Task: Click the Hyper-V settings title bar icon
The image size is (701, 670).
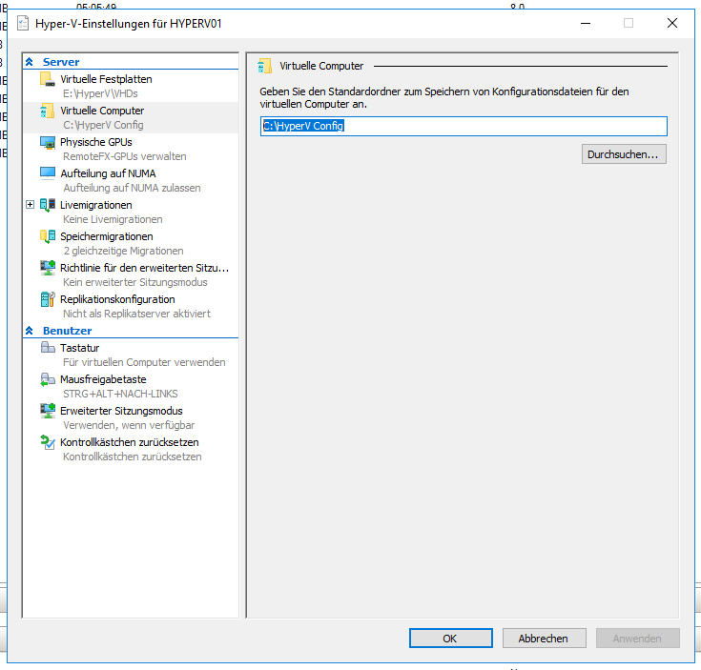Action: tap(23, 23)
